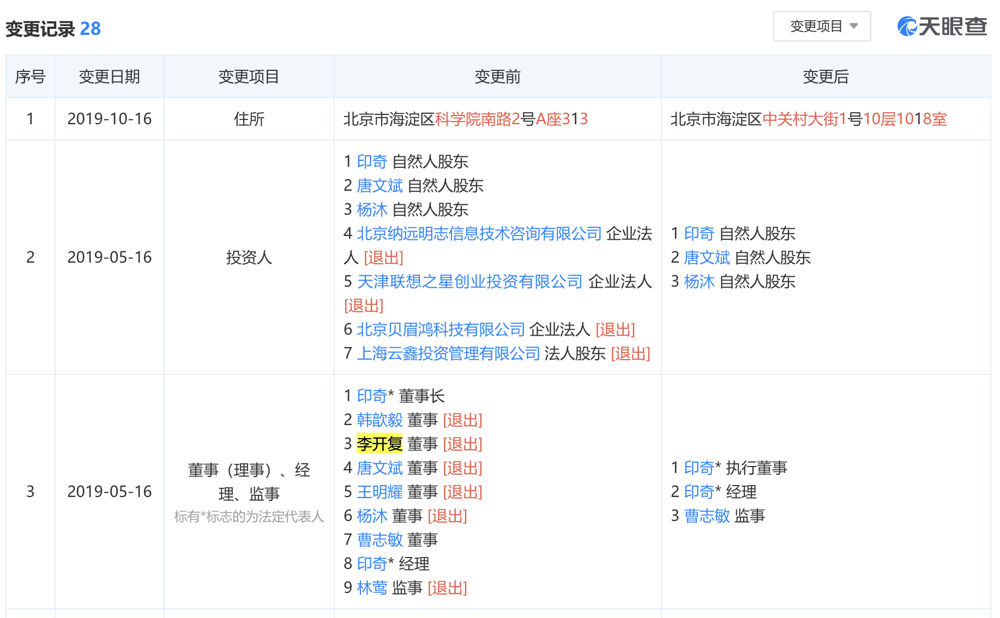Click the 2019-05-16 date in the 董事 row
The height and width of the screenshot is (618, 1000).
pyautogui.click(x=110, y=492)
